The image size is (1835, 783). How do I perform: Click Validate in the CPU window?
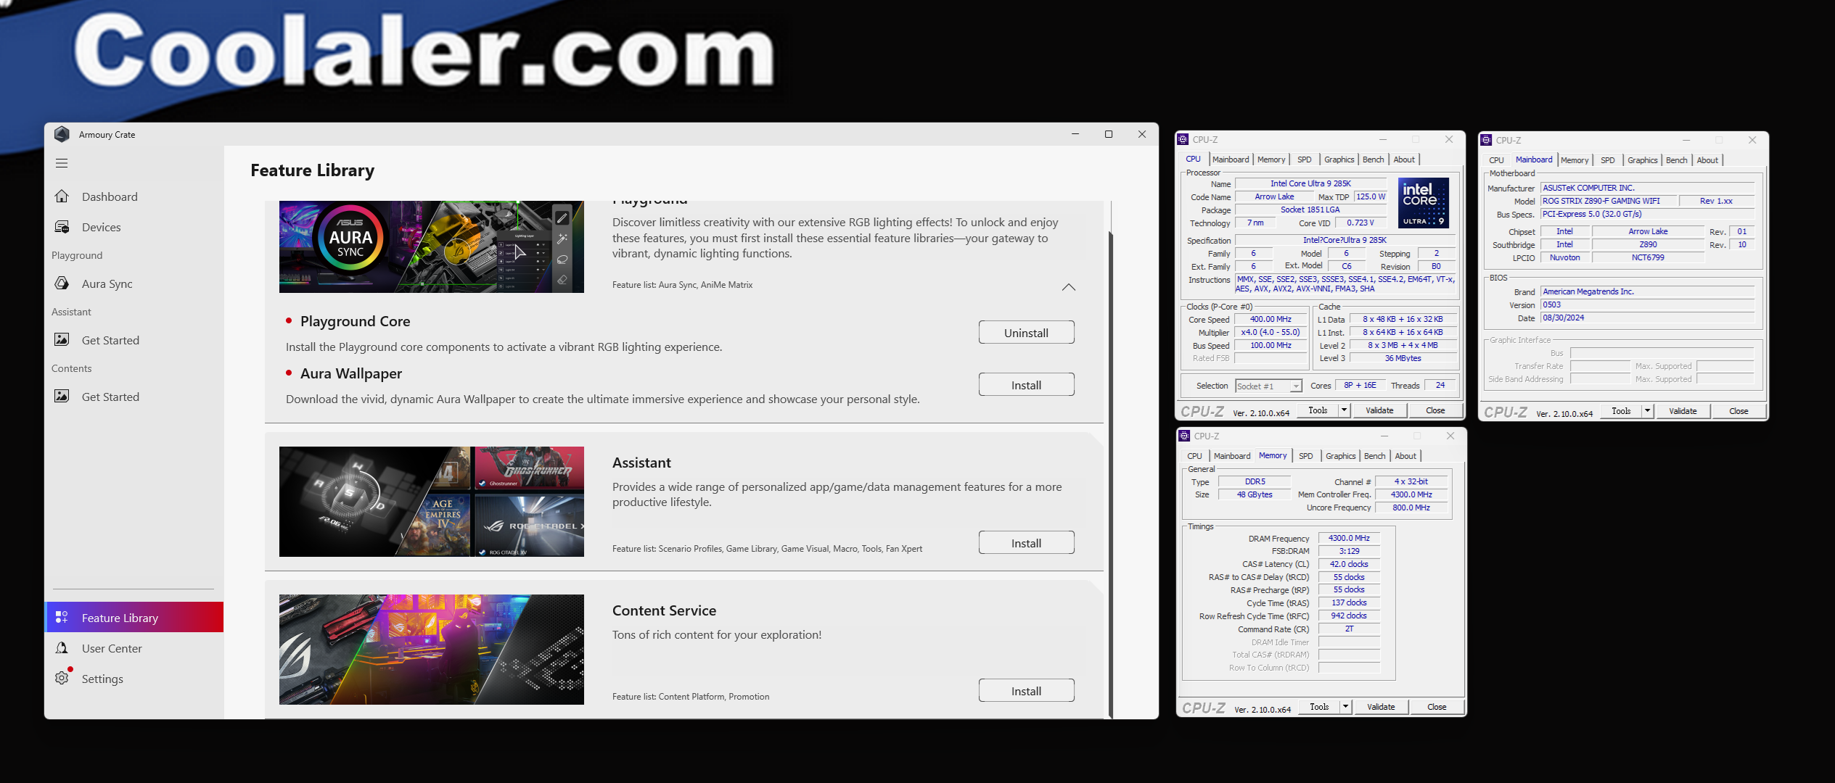(x=1379, y=410)
